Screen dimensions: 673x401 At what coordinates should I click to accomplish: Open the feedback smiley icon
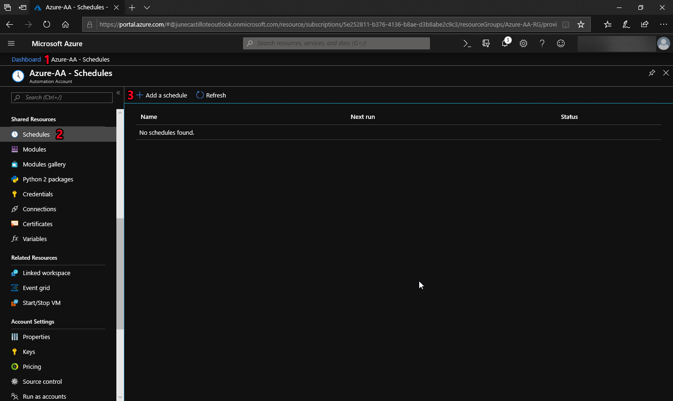tap(561, 43)
